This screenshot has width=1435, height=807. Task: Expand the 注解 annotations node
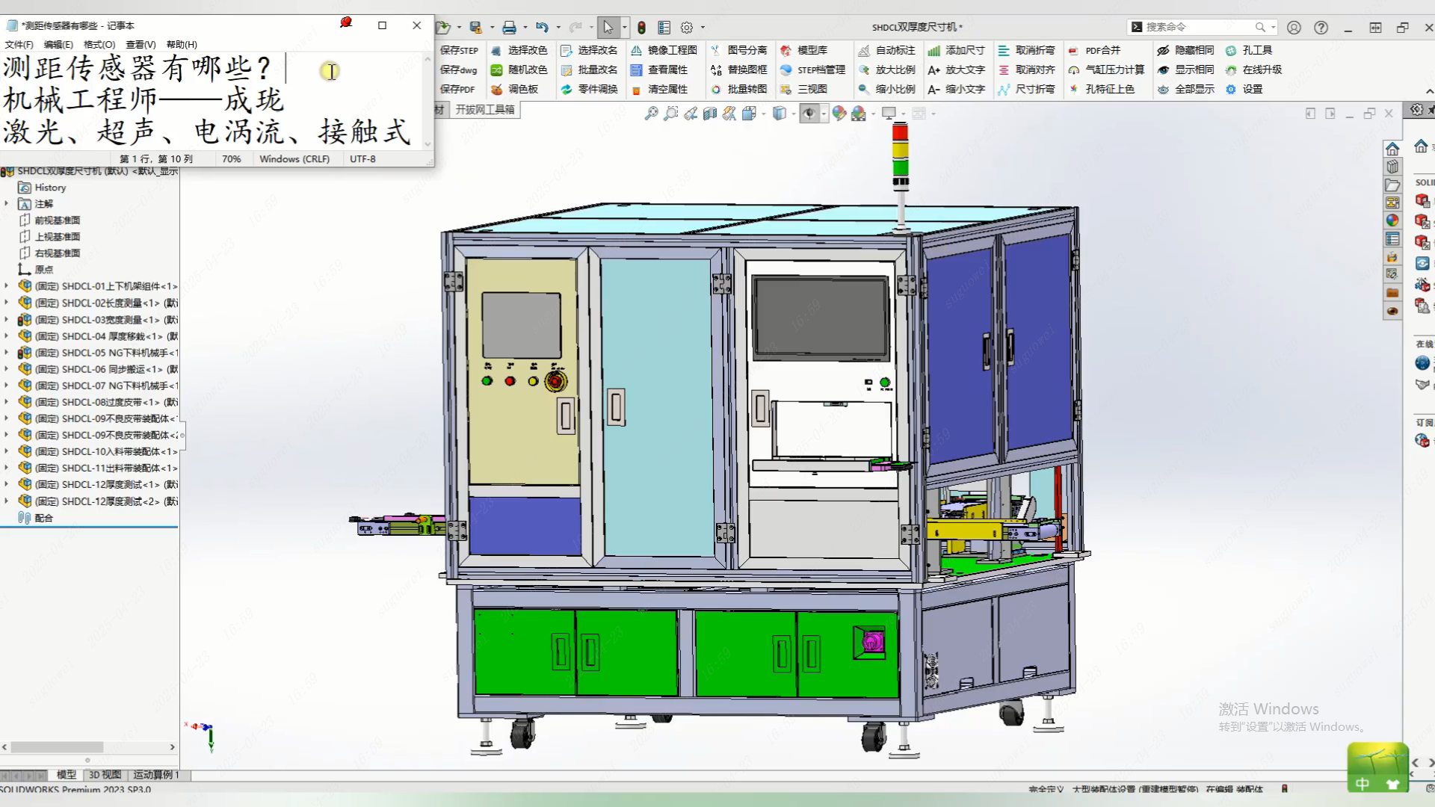(x=7, y=203)
